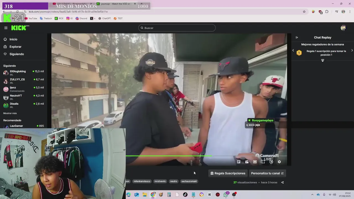Click the browser reload button
The image size is (354, 199).
tap(17, 12)
